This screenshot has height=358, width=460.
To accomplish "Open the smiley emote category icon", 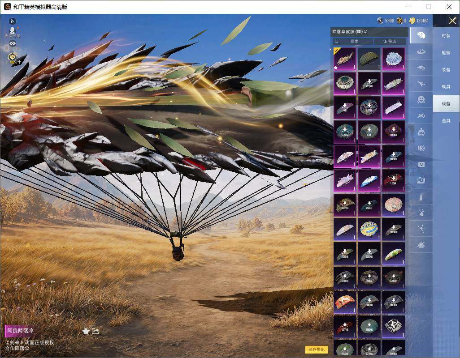I will [x=421, y=100].
